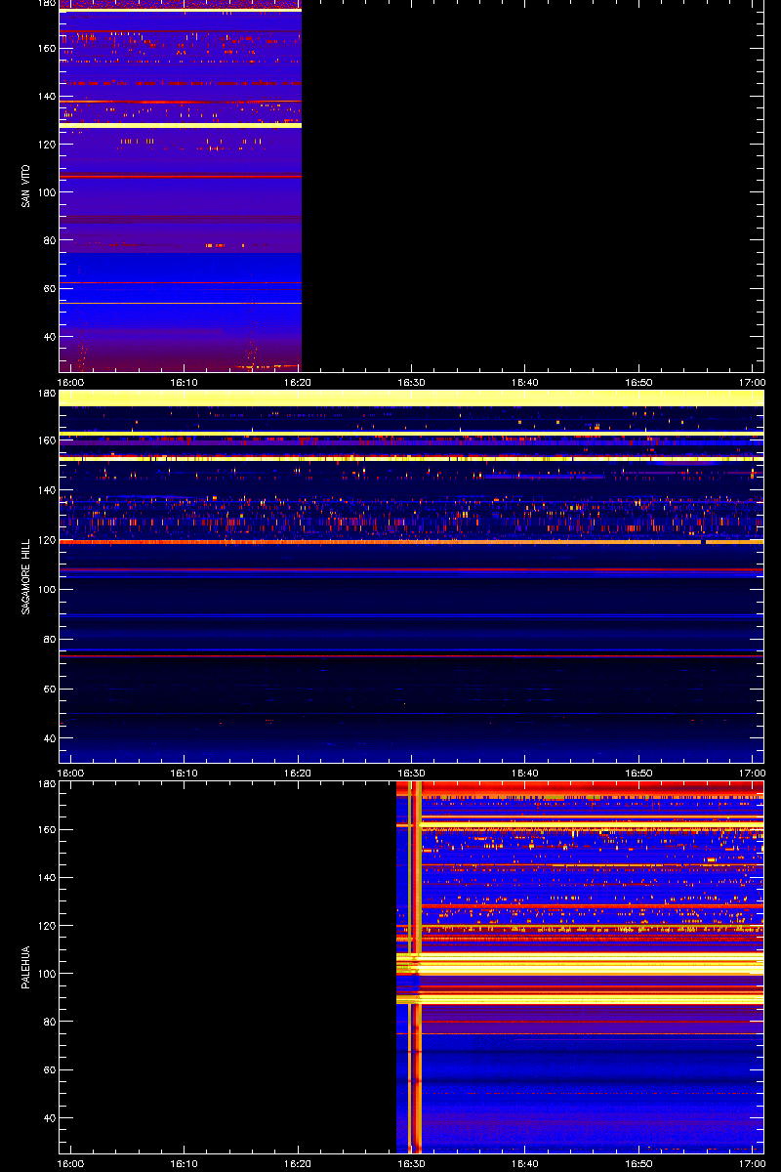Click 16:20 under the Palehua panel
The width and height of the screenshot is (781, 1172).
point(299,1163)
